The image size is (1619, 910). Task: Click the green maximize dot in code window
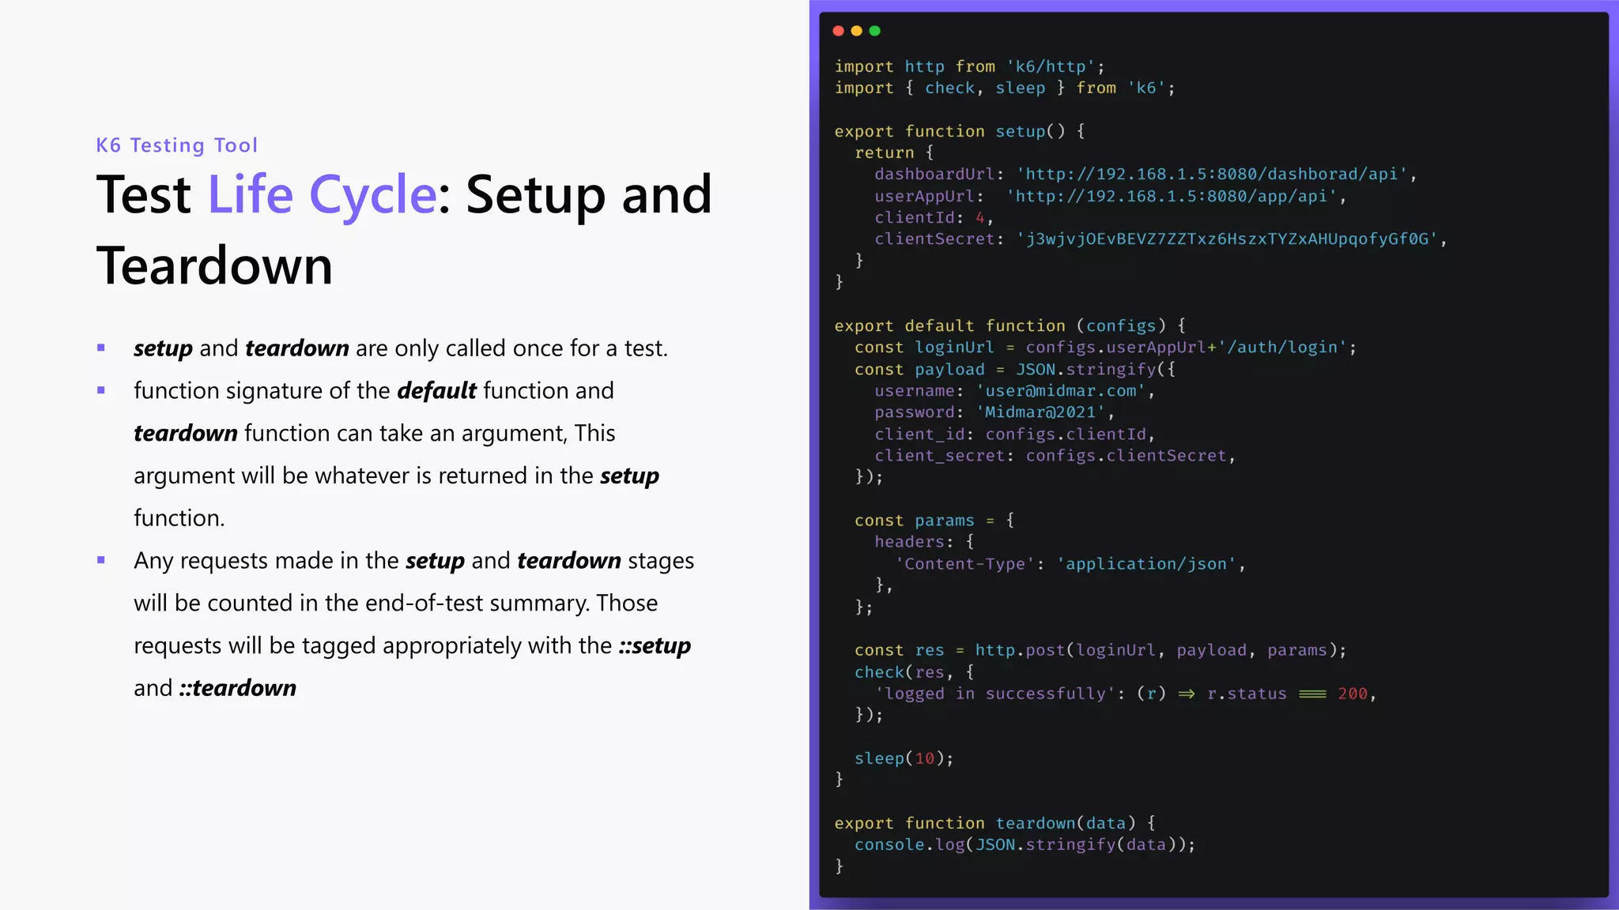874,31
